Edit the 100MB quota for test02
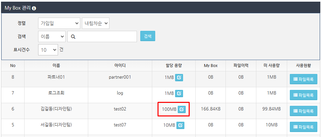Image resolution: width=322 pixels, height=137 pixels. [182, 109]
